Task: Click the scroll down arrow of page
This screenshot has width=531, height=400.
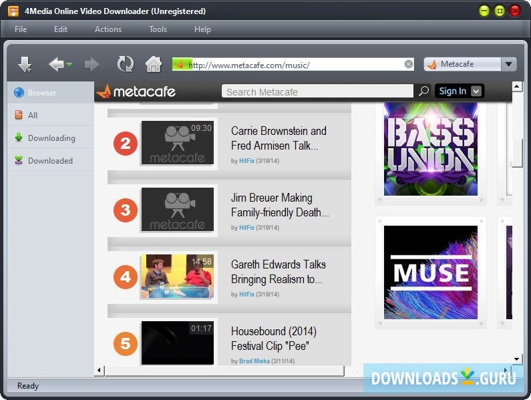Action: pos(516,359)
